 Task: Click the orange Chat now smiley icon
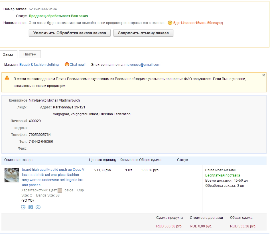click(67, 64)
